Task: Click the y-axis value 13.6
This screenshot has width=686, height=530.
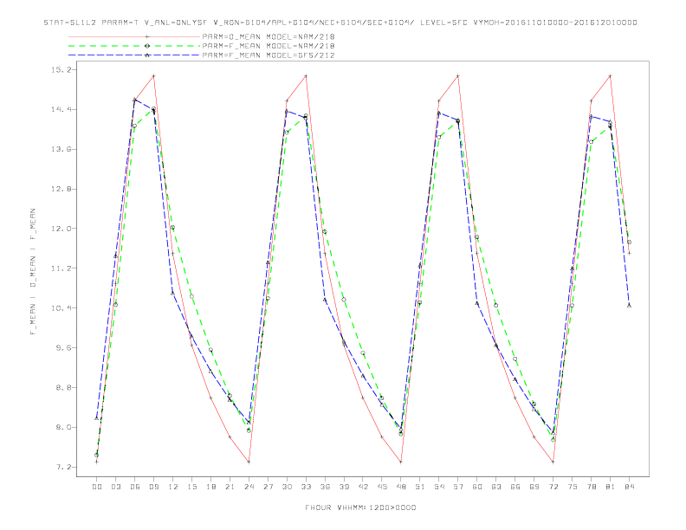Action: coord(61,149)
